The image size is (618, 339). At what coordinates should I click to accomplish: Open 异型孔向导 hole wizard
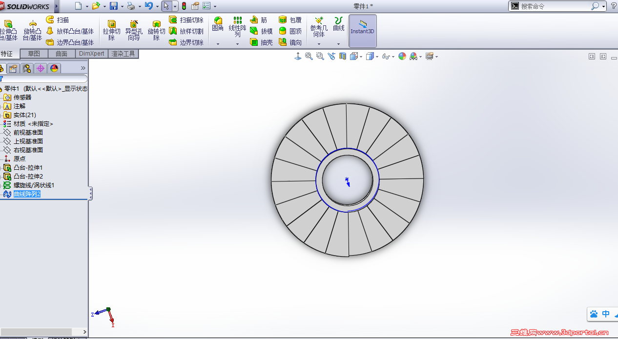pos(134,30)
